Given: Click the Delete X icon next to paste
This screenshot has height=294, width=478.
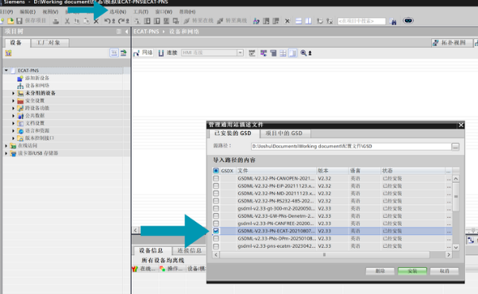Looking at the screenshot, I should click(96, 21).
